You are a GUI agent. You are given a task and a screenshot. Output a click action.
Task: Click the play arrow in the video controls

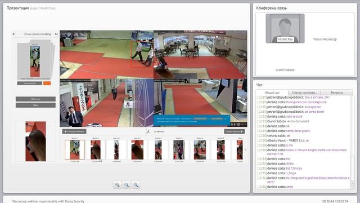coord(235,125)
